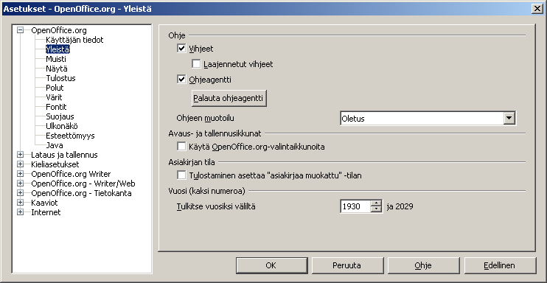Click the Edellinen button
Viewport: 547px width, 283px height.
click(500, 265)
